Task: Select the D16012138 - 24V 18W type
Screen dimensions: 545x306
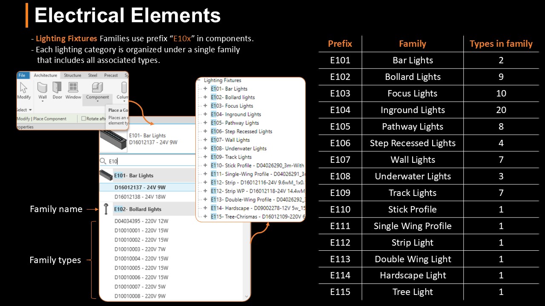Action: tap(140, 196)
